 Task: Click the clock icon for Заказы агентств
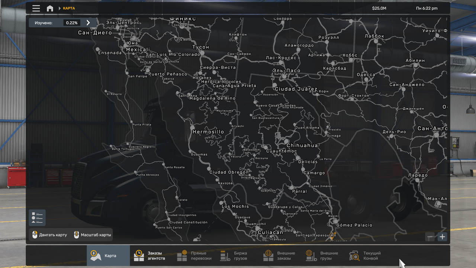(x=139, y=255)
